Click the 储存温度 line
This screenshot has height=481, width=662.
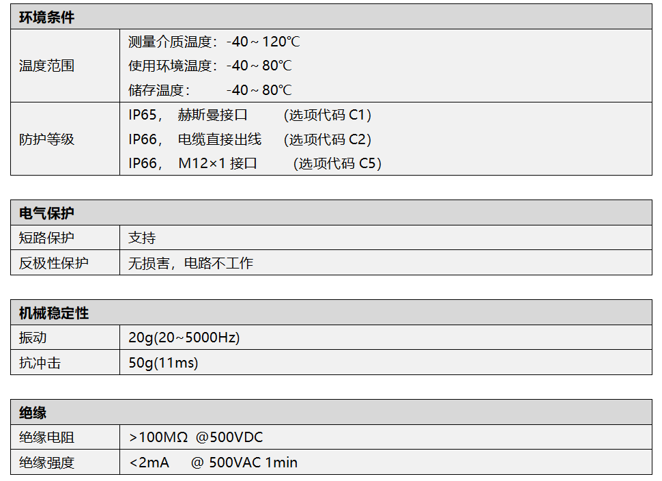[x=210, y=90]
